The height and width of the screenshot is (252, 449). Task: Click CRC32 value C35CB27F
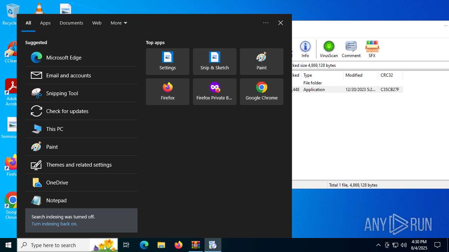click(390, 90)
